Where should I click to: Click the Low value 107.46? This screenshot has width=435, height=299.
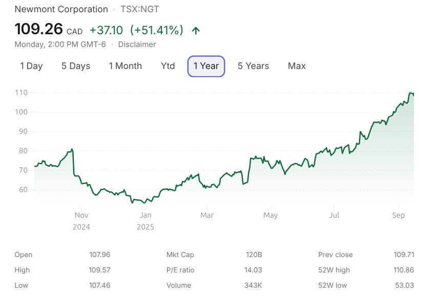99,285
